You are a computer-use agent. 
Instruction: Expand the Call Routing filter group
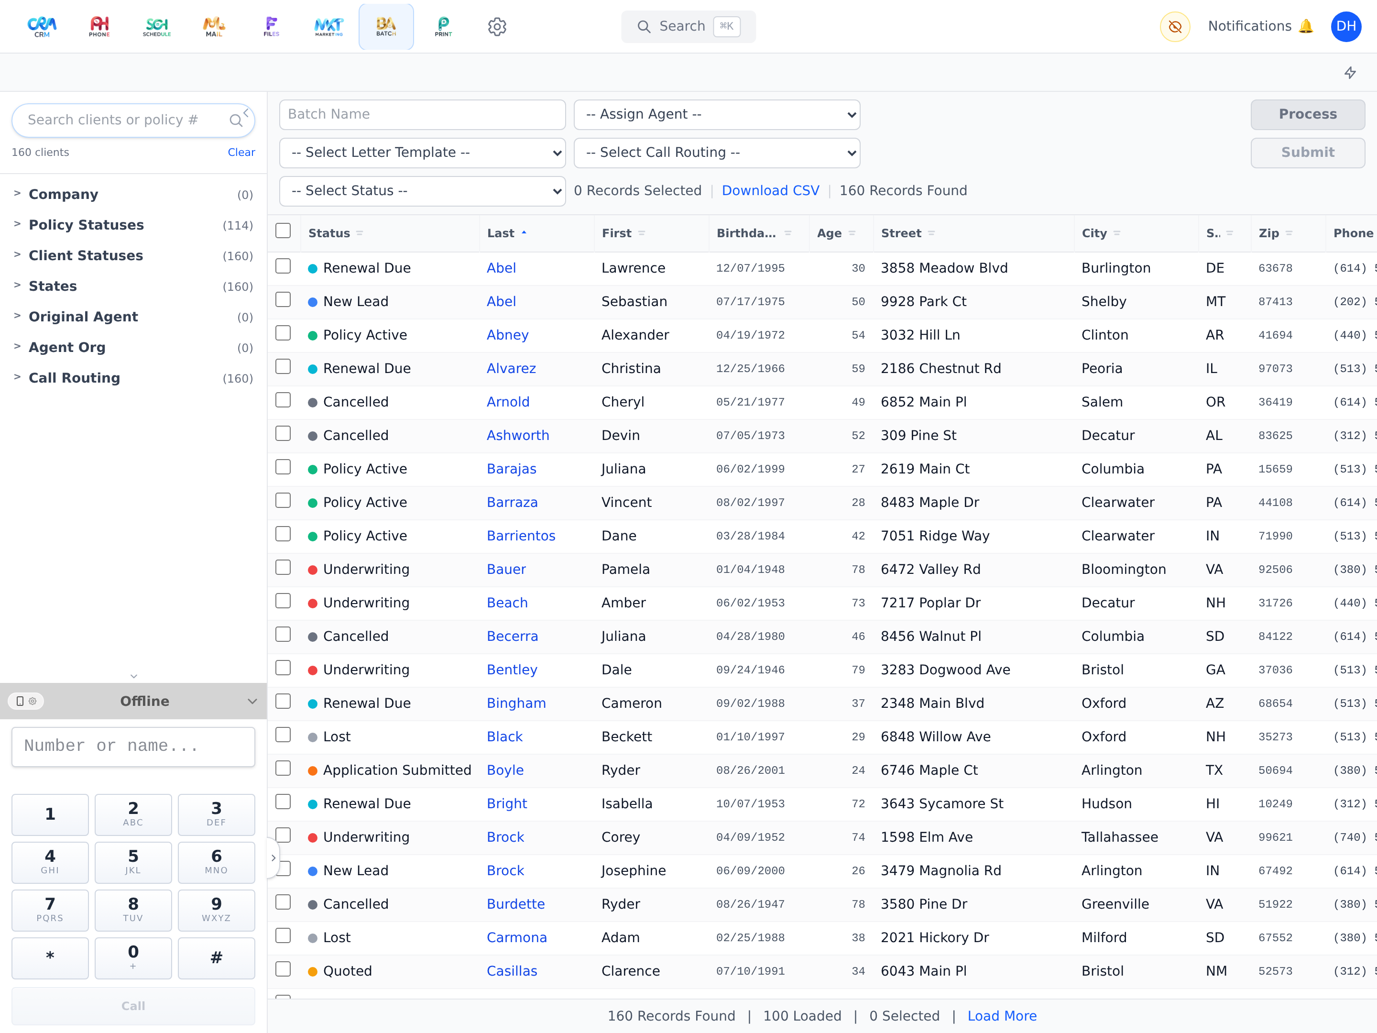pyautogui.click(x=132, y=378)
